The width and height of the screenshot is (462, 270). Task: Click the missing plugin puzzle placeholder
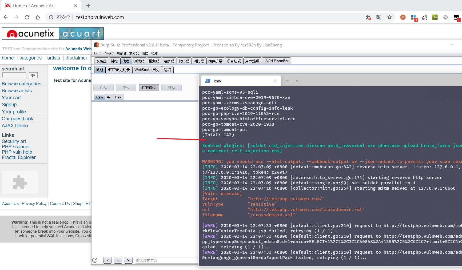20,182
